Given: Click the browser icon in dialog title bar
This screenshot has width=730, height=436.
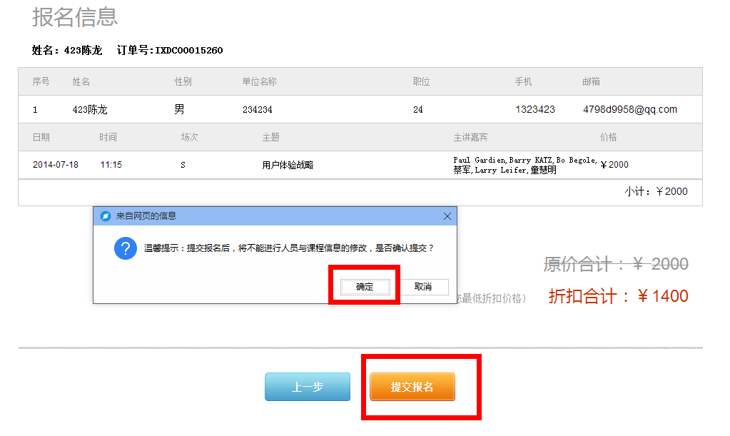Looking at the screenshot, I should click(106, 216).
